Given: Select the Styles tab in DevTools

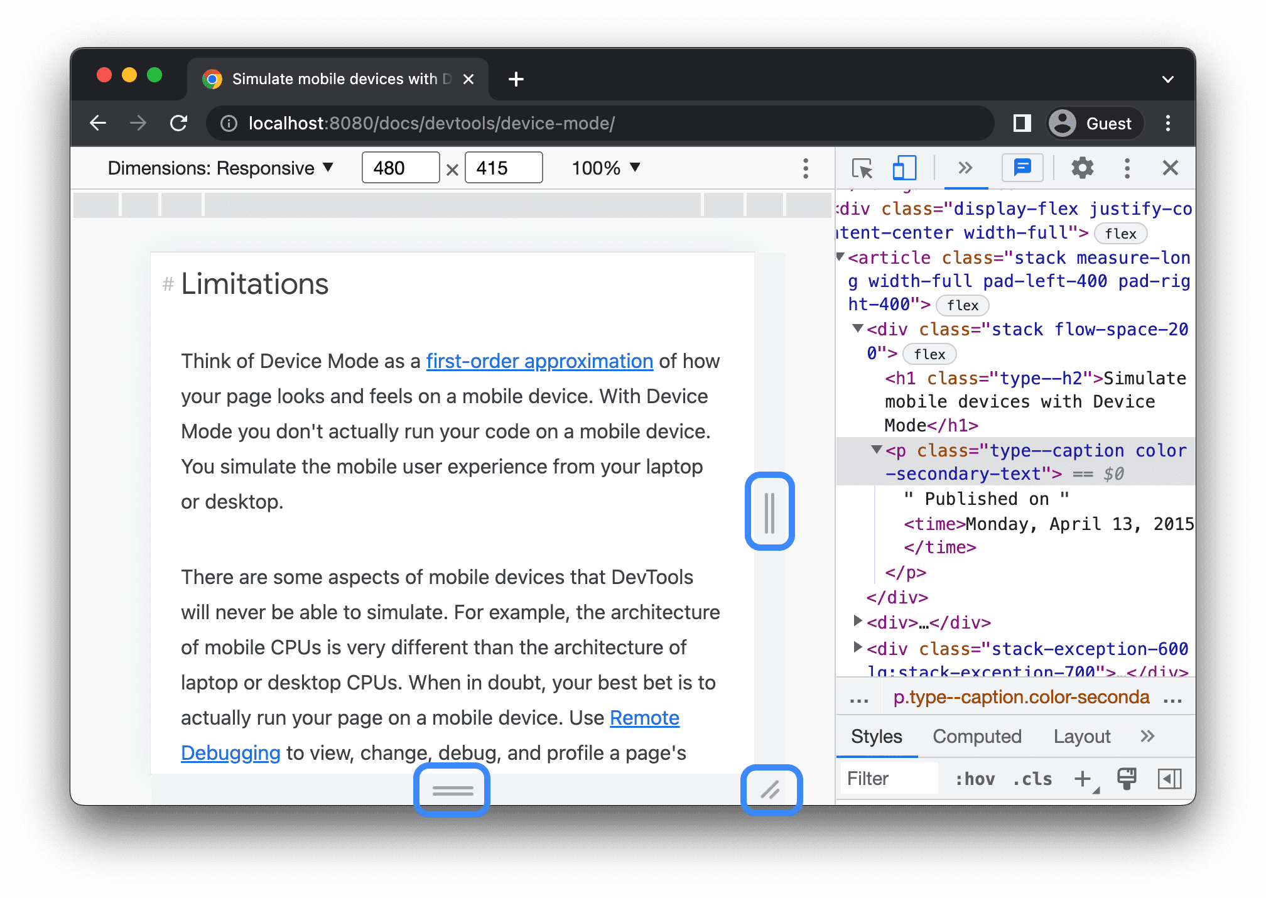Looking at the screenshot, I should (x=875, y=737).
